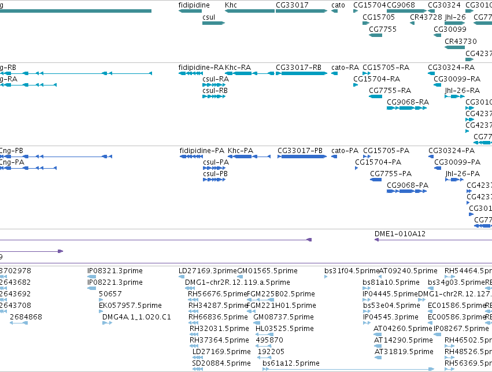Image resolution: width=492 pixels, height=372 pixels.
Task: Select the bs31f04.5prime EST label
Action: (352, 271)
